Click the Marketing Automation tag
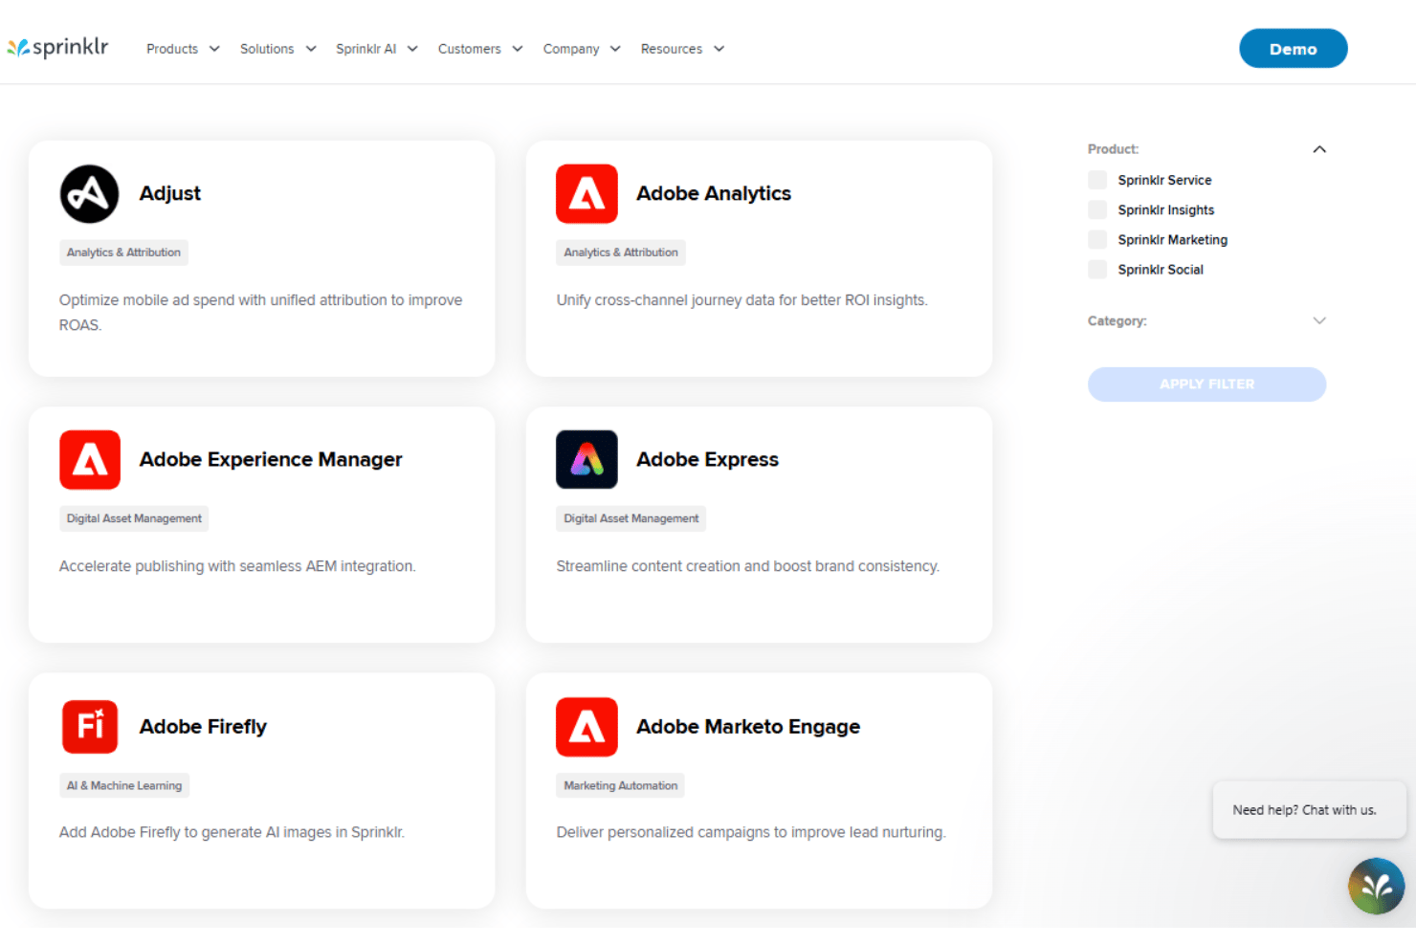Viewport: 1416px width, 944px height. click(621, 785)
